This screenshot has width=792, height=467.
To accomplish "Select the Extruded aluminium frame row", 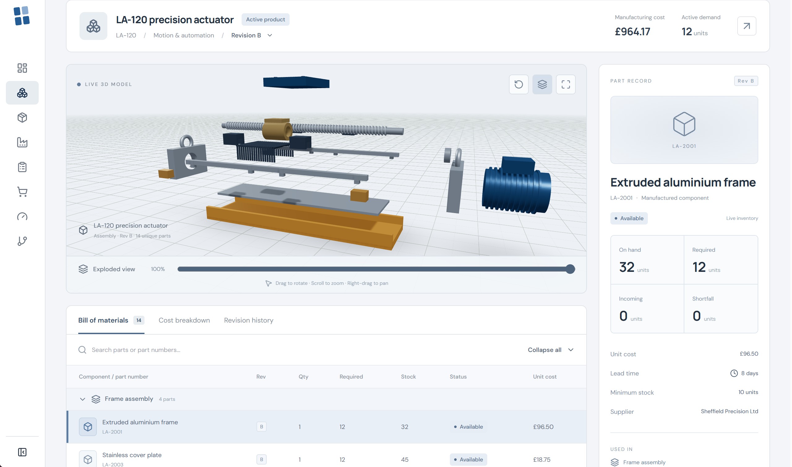I will pyautogui.click(x=326, y=427).
